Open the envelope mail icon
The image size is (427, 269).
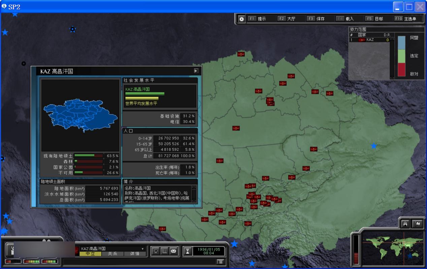(173, 251)
